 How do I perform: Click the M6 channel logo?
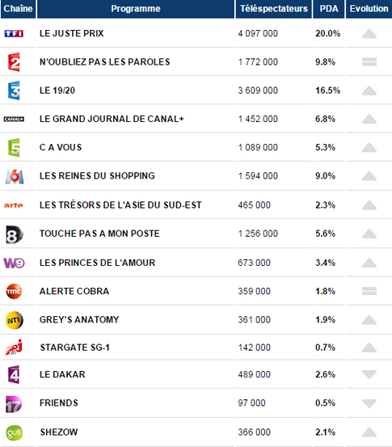click(x=15, y=176)
